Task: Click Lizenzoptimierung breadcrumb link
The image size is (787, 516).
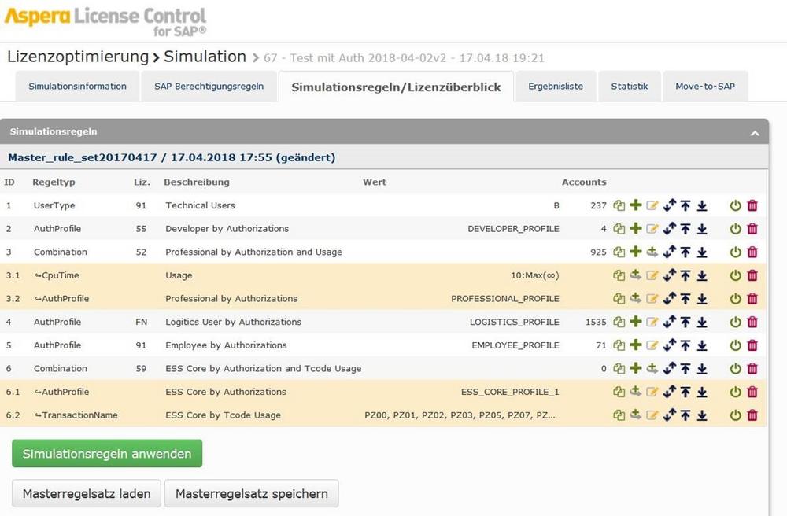Action: [78, 57]
